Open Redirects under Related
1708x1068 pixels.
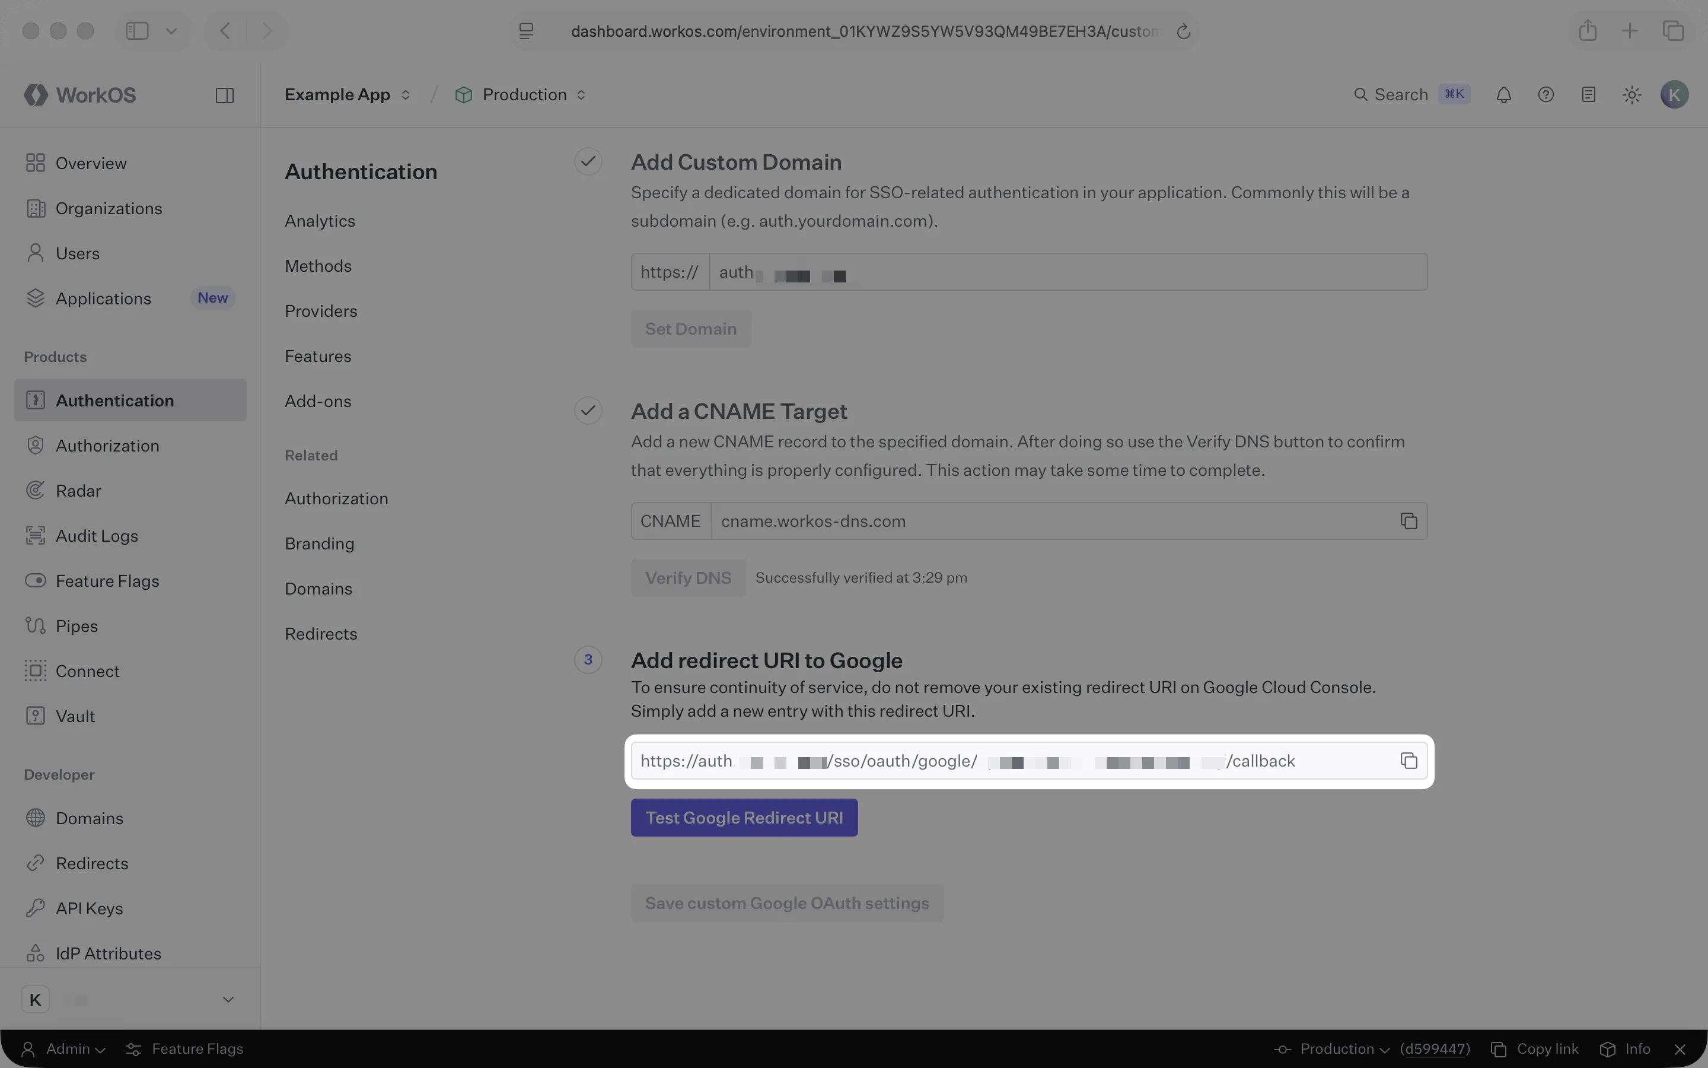[320, 634]
